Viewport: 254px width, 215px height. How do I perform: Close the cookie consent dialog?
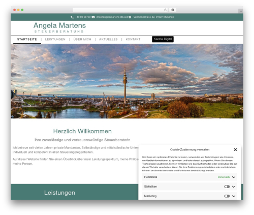click(x=235, y=149)
